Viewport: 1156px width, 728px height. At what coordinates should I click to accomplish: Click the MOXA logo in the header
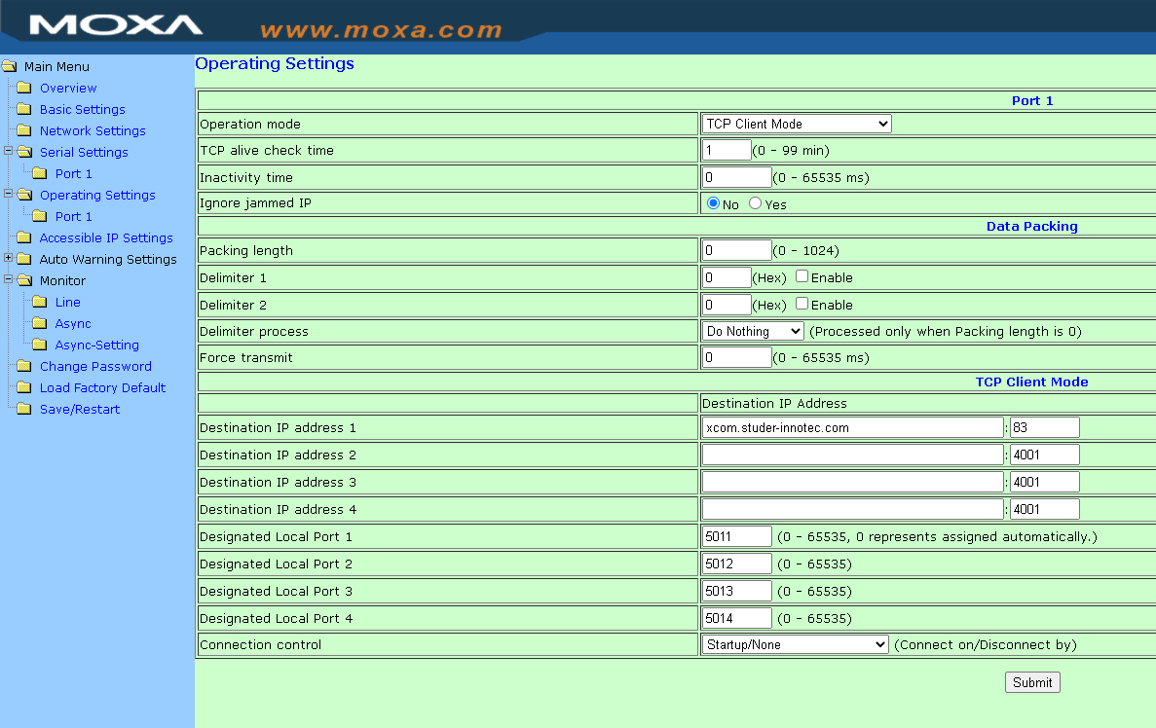(x=116, y=25)
